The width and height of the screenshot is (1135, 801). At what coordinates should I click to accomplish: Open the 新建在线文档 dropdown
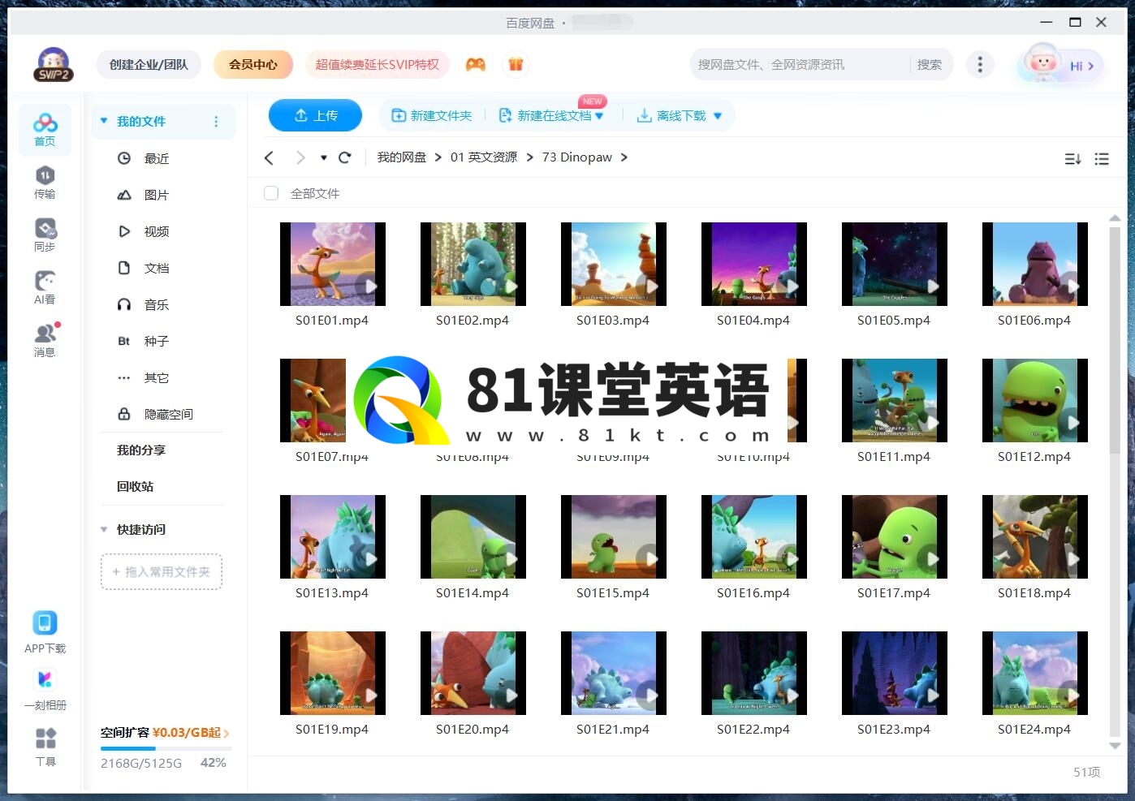[x=599, y=116]
